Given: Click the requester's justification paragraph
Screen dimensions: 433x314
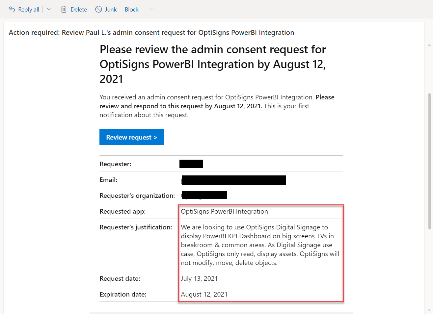Looking at the screenshot, I should tap(260, 245).
